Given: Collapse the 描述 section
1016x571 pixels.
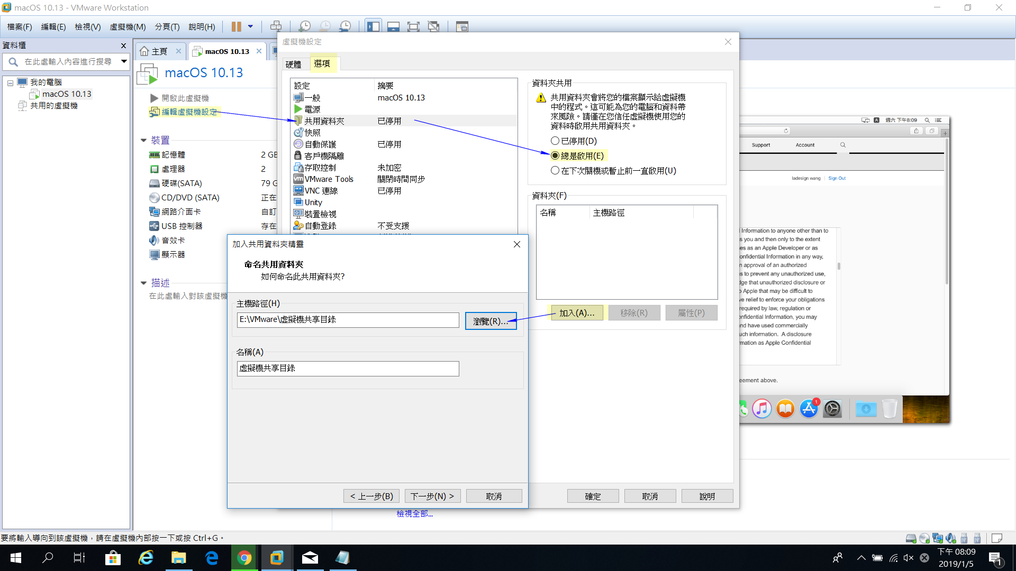Looking at the screenshot, I should pyautogui.click(x=143, y=282).
